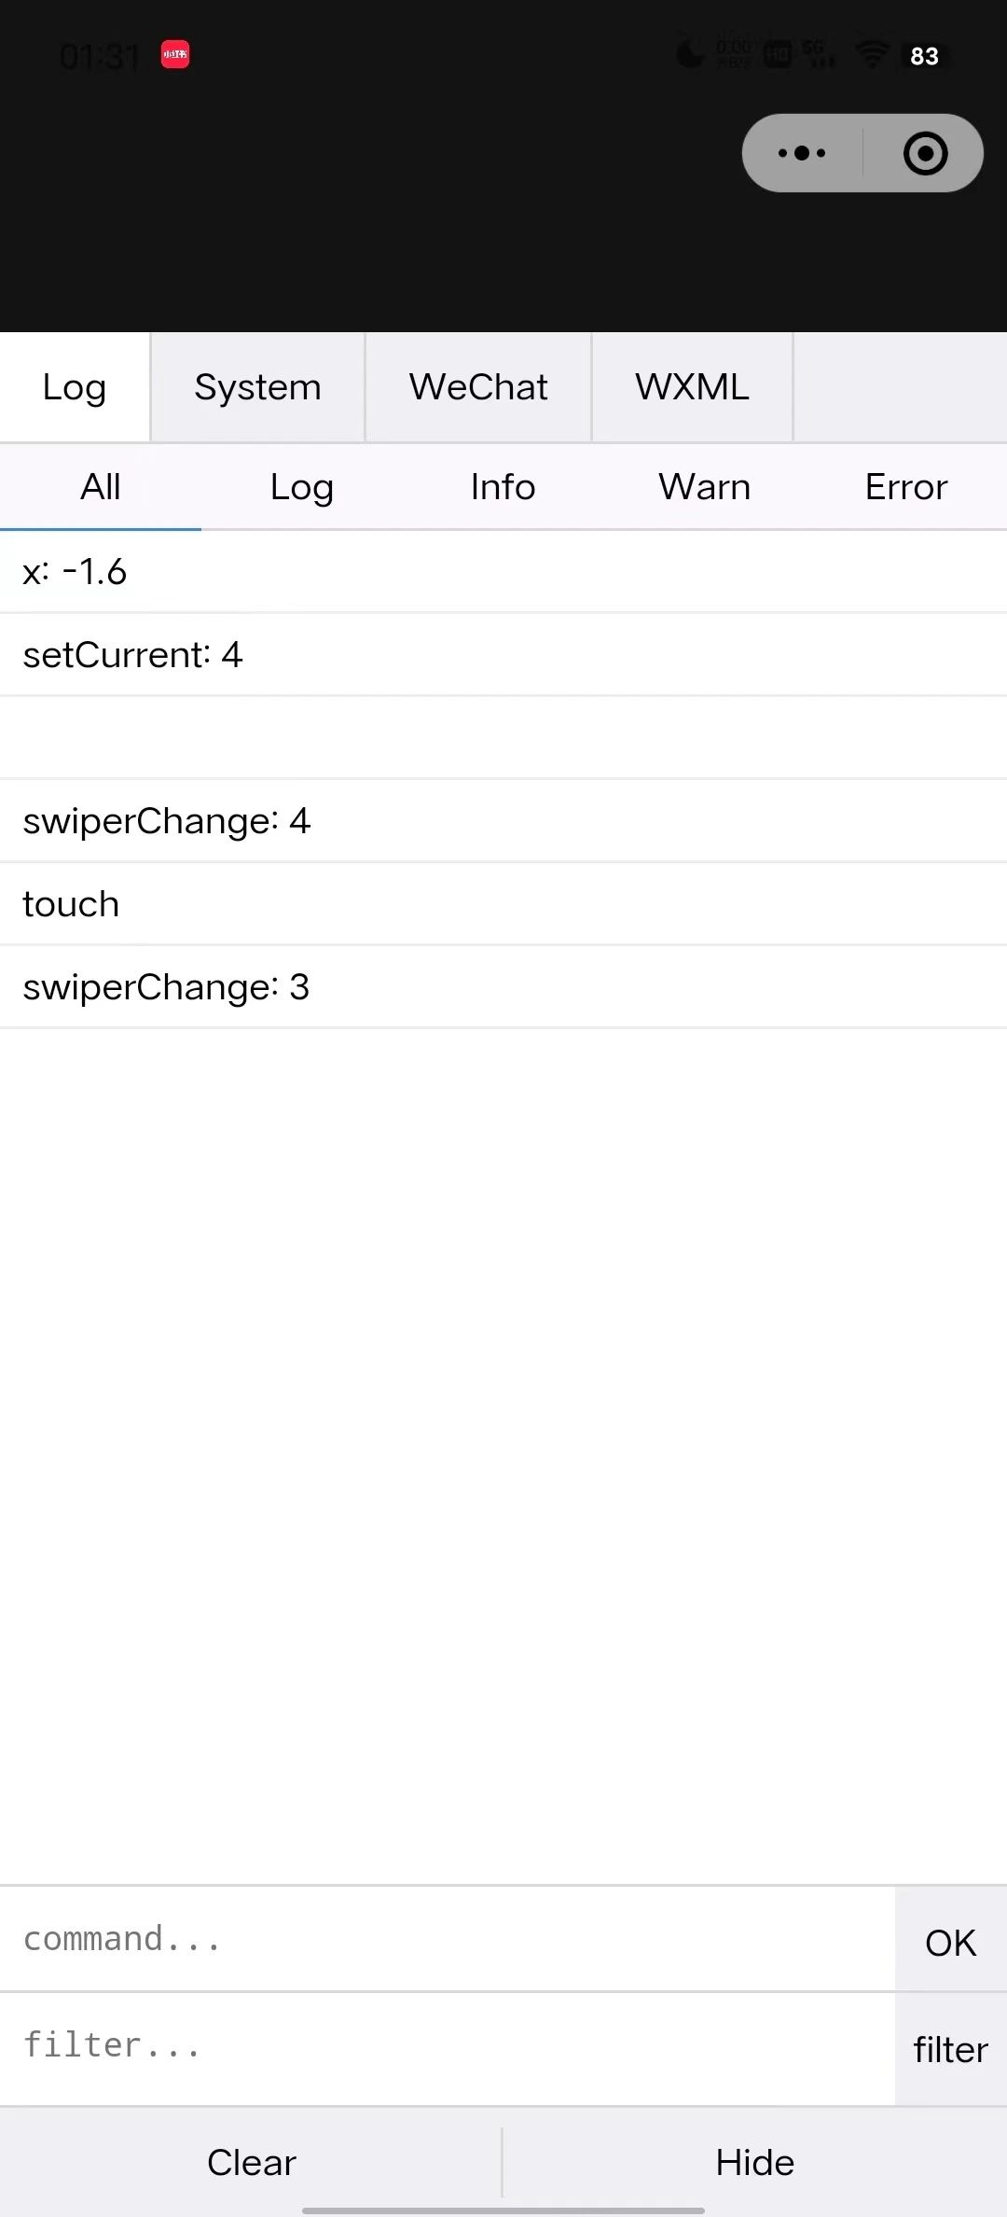Filter by Error level

coord(906,487)
